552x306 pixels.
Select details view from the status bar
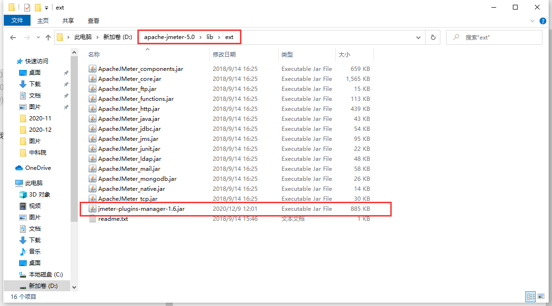(531, 296)
